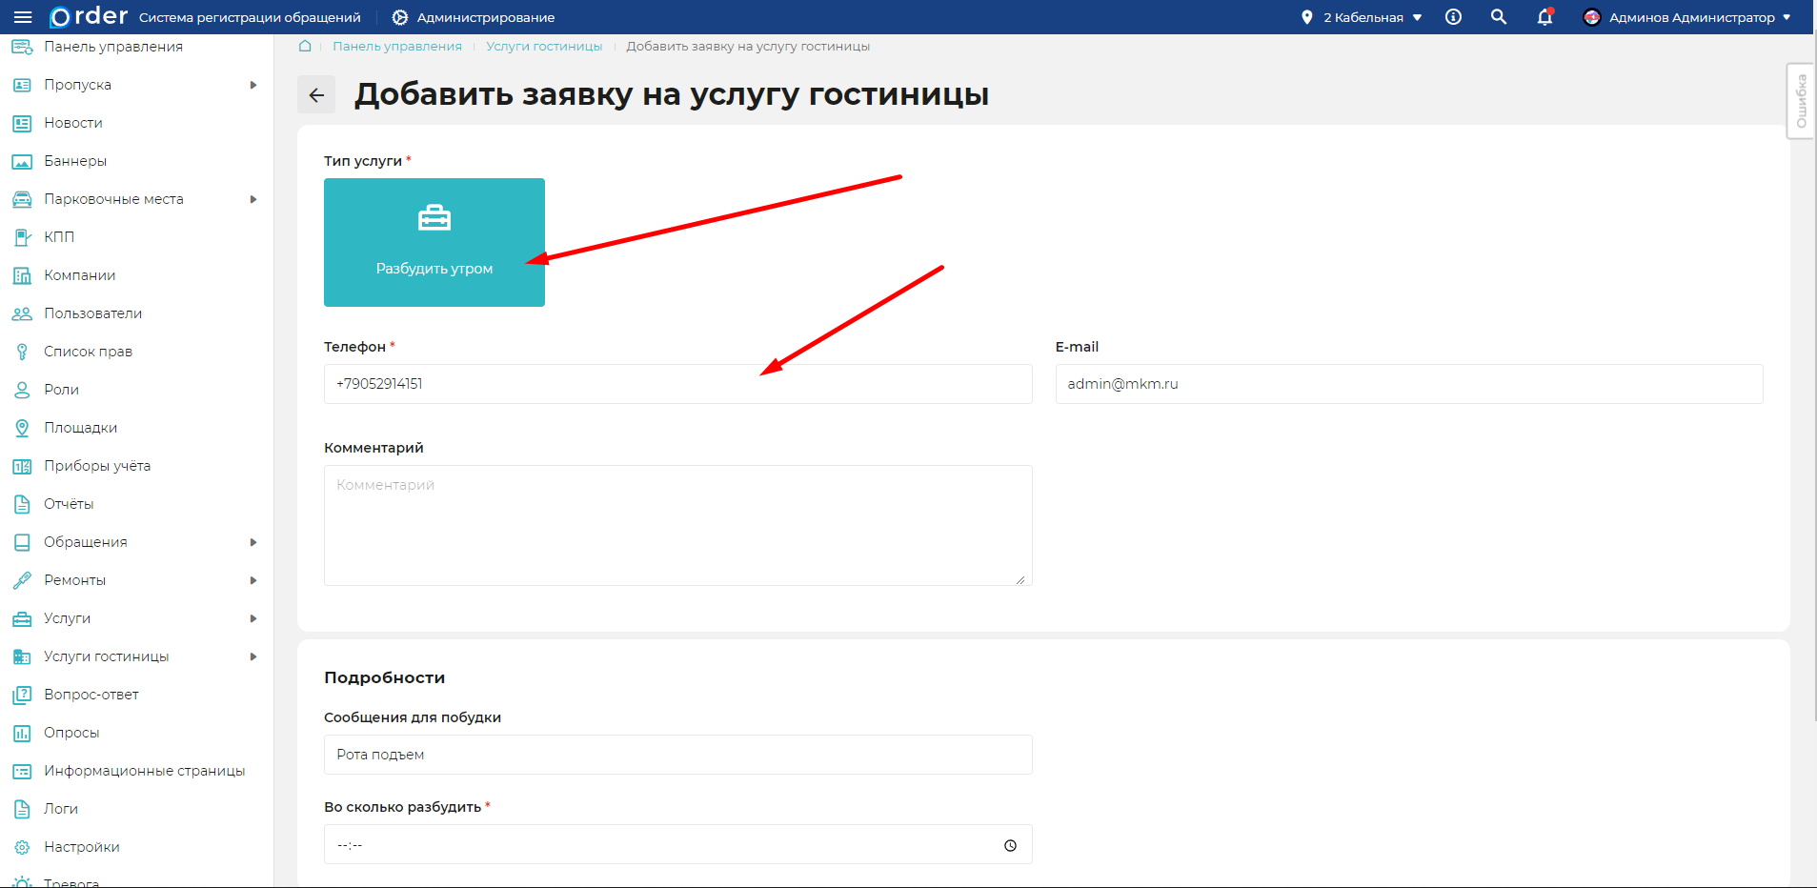
Task: Click the КПП flag icon
Action: pyautogui.click(x=21, y=236)
